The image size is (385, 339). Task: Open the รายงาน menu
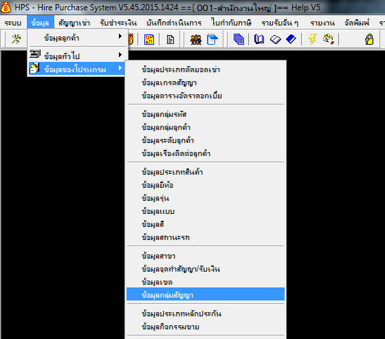click(322, 23)
